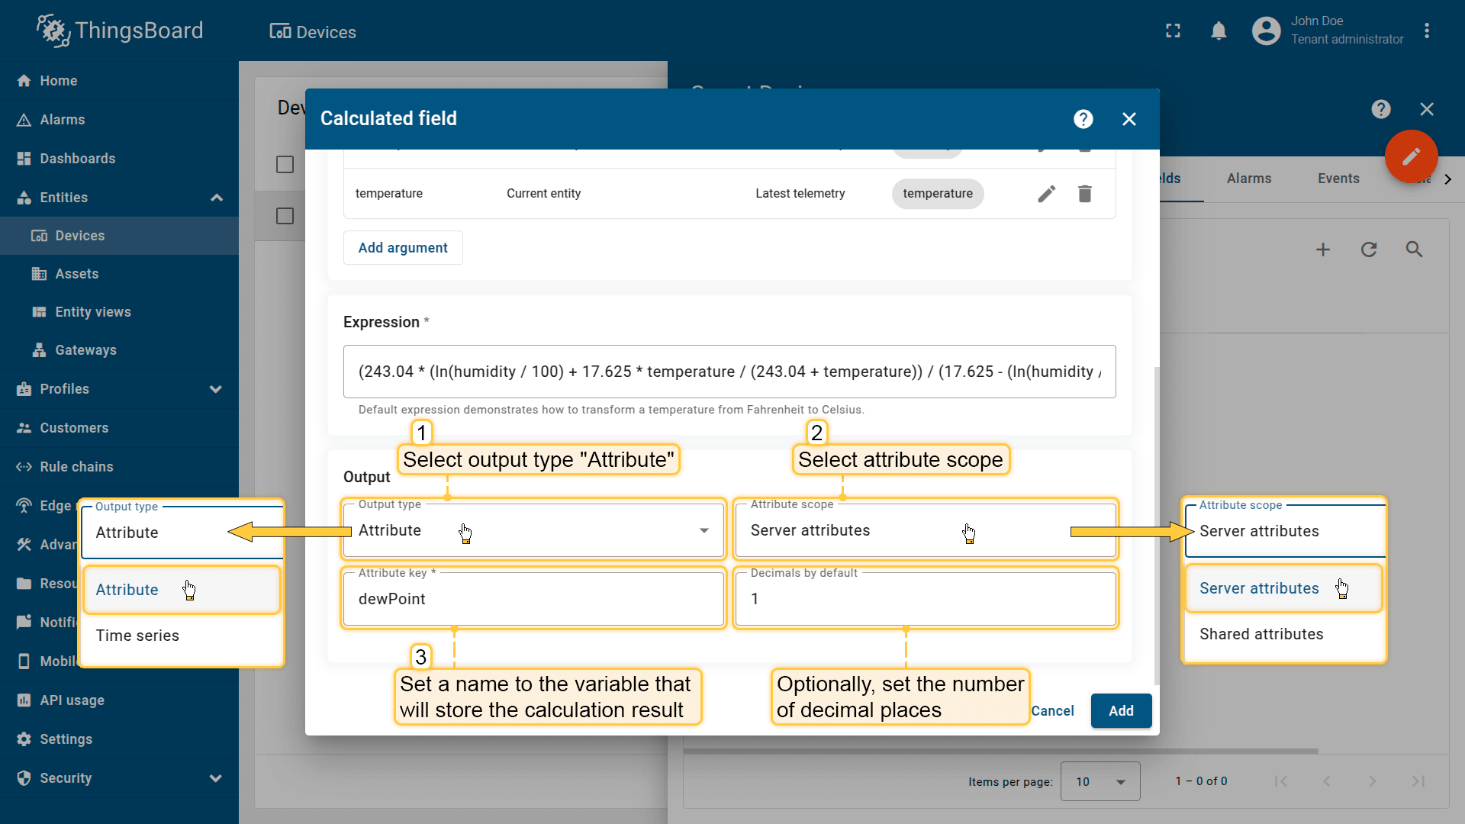Select the first device row checkbox
This screenshot has height=824, width=1465.
[x=285, y=217]
